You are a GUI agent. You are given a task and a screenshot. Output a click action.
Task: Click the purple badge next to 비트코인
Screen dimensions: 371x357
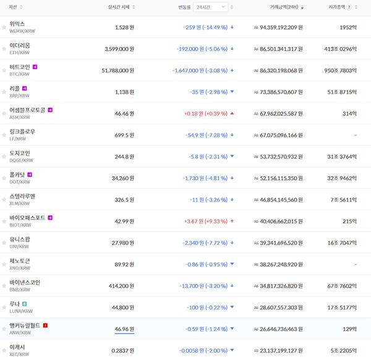[x=35, y=67]
